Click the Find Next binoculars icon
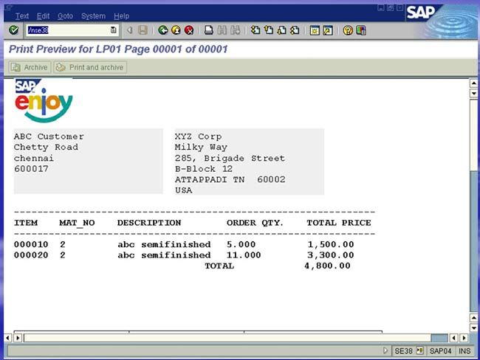The width and height of the screenshot is (480, 360). 236,30
